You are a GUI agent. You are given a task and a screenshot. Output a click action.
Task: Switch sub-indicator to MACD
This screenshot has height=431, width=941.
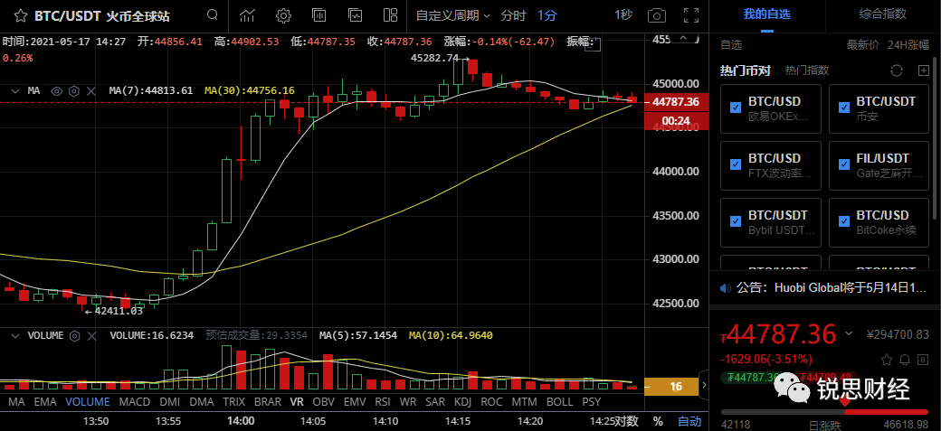coord(135,401)
